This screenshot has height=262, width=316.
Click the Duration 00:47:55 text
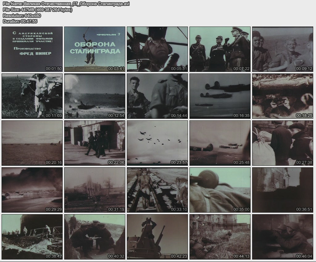coord(20,21)
